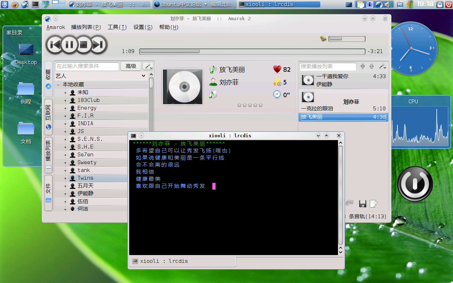Select the xiooli : lrcdis Konsole tab
The height and width of the screenshot is (283, 453).
[x=183, y=261]
